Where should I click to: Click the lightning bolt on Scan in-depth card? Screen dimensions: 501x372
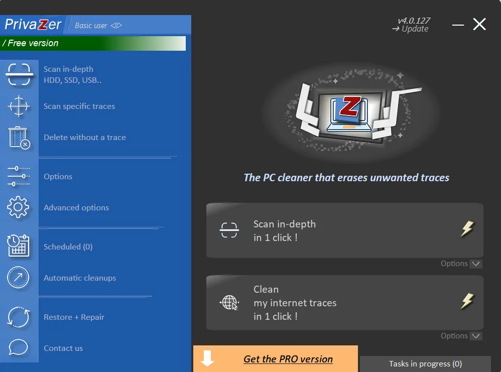pyautogui.click(x=467, y=229)
